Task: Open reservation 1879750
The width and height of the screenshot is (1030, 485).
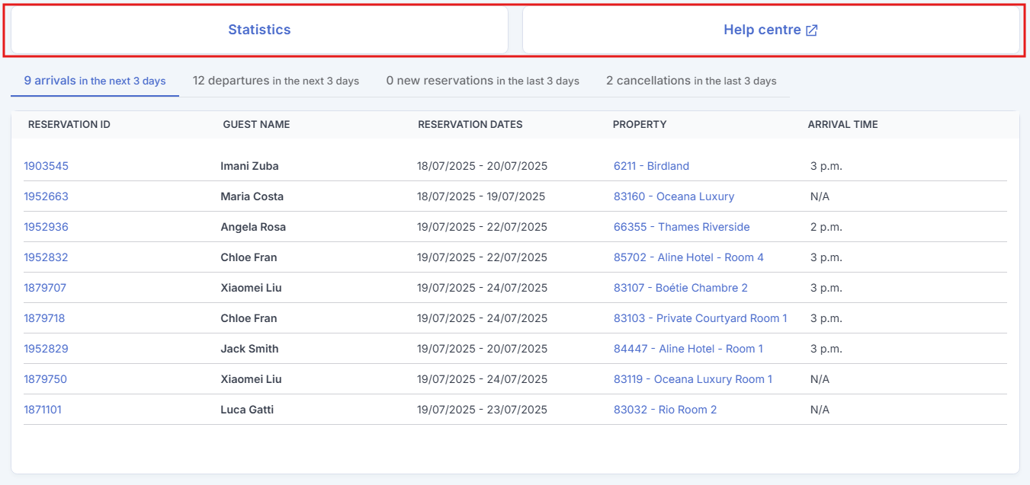Action: [45, 379]
